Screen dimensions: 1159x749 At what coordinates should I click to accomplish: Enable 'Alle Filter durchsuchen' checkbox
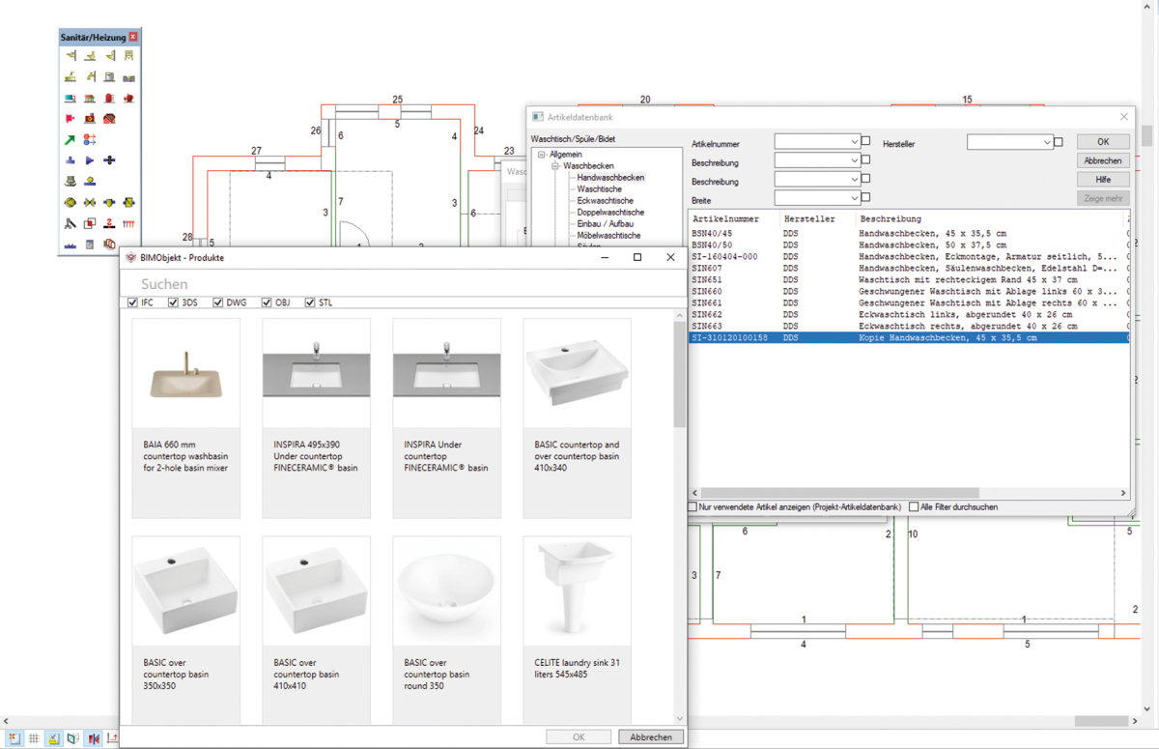(x=914, y=506)
